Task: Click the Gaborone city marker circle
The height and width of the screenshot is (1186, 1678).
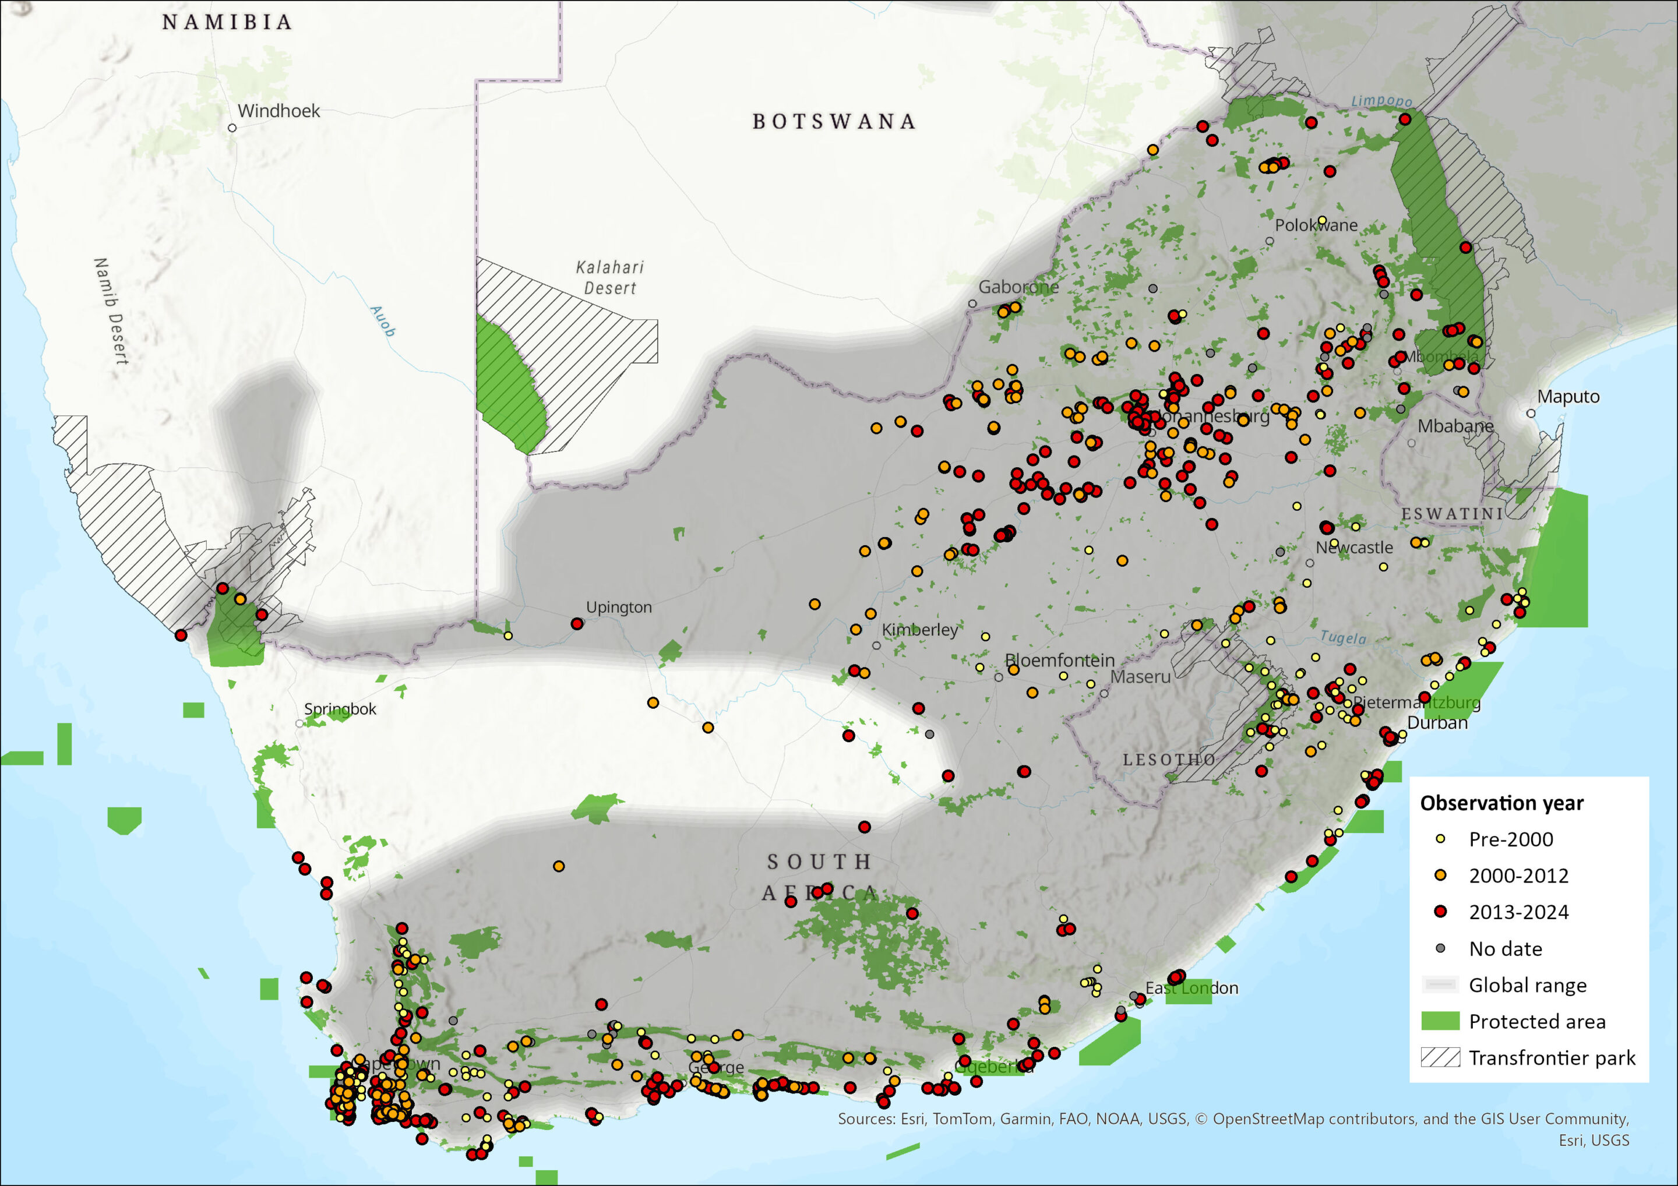Action: coord(972,303)
